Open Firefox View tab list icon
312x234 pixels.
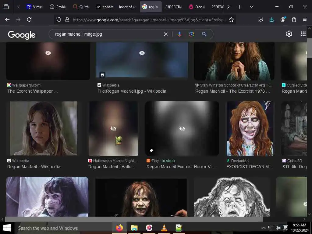click(6, 7)
